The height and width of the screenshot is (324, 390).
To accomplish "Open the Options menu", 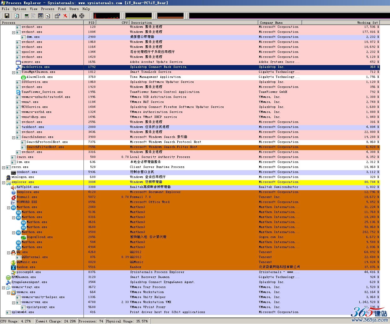I will pyautogui.click(x=19, y=9).
